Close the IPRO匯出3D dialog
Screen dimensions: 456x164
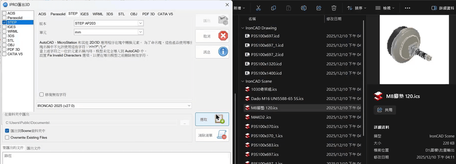point(227,5)
